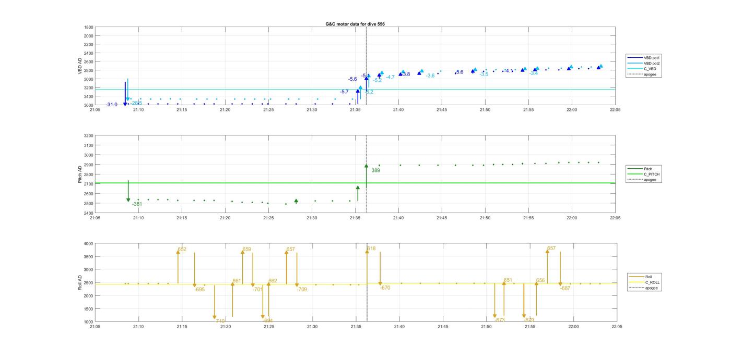731x361 pixels.
Task: Click the '22:05' time tick under Roll plot
Action: [617, 327]
